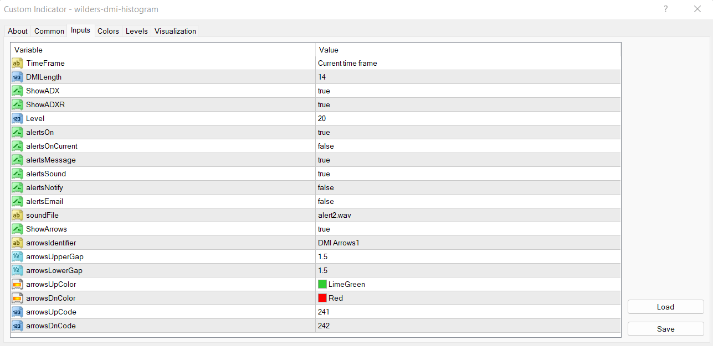
Task: Click the boolean icon beside alertsEmail
Action: pos(17,202)
